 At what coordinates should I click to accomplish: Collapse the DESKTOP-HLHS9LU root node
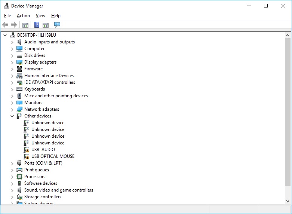[x=5, y=35]
